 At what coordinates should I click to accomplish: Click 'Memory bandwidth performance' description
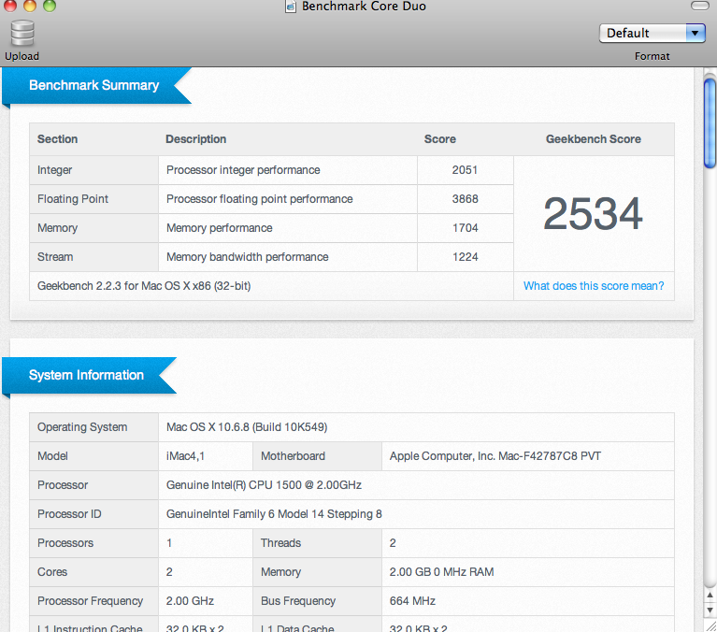(248, 257)
